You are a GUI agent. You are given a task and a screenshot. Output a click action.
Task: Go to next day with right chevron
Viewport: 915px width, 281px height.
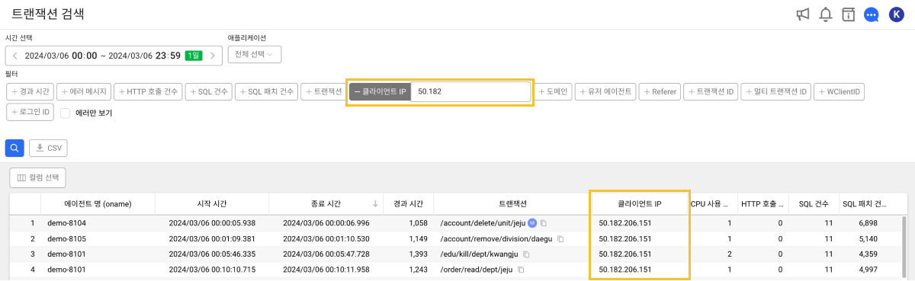pos(213,56)
